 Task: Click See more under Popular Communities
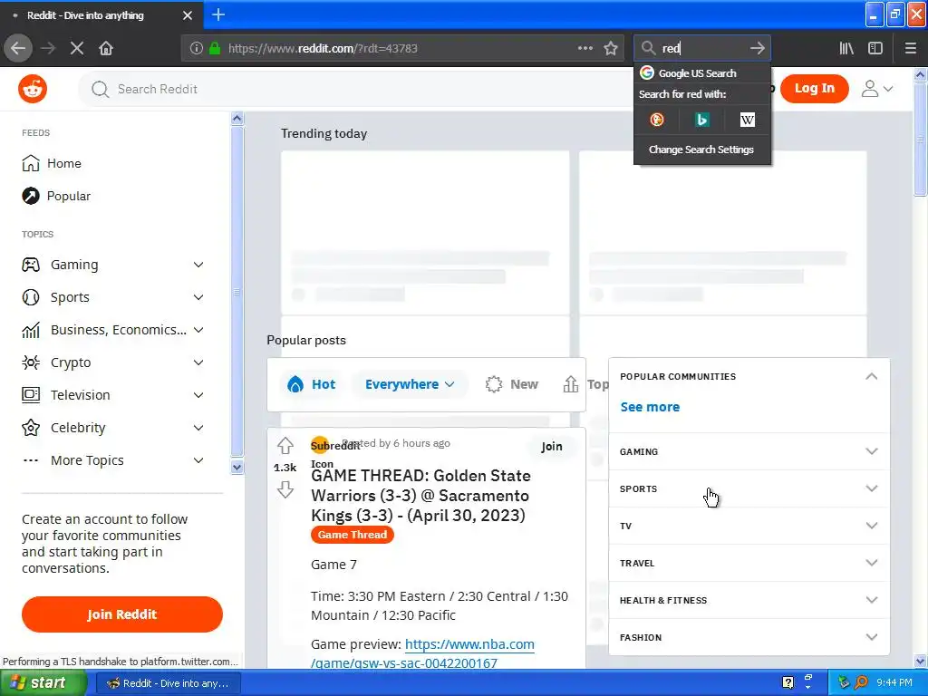click(x=650, y=407)
